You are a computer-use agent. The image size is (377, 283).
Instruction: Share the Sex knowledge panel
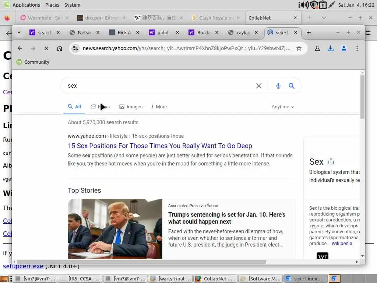click(x=331, y=161)
